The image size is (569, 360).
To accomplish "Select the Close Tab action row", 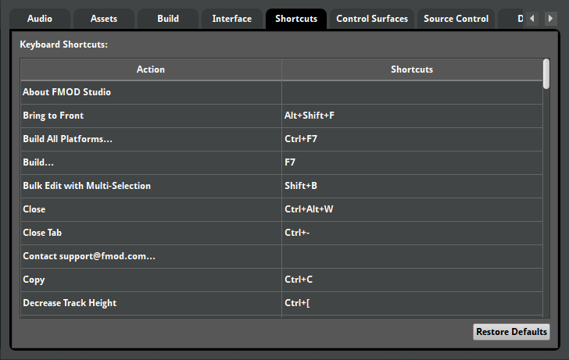I will (151, 233).
